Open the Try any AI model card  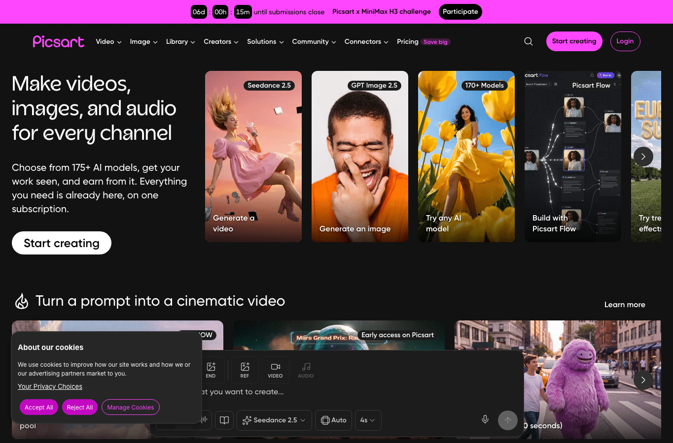coord(466,157)
